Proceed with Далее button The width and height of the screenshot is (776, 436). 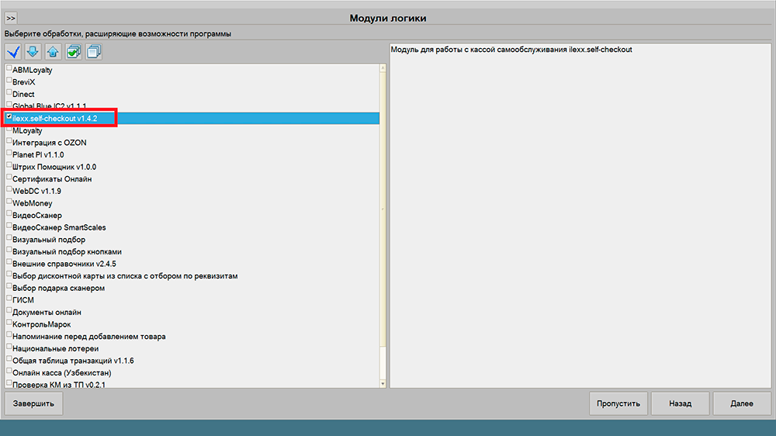742,404
